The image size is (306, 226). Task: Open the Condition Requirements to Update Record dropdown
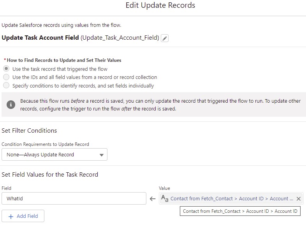click(x=55, y=154)
